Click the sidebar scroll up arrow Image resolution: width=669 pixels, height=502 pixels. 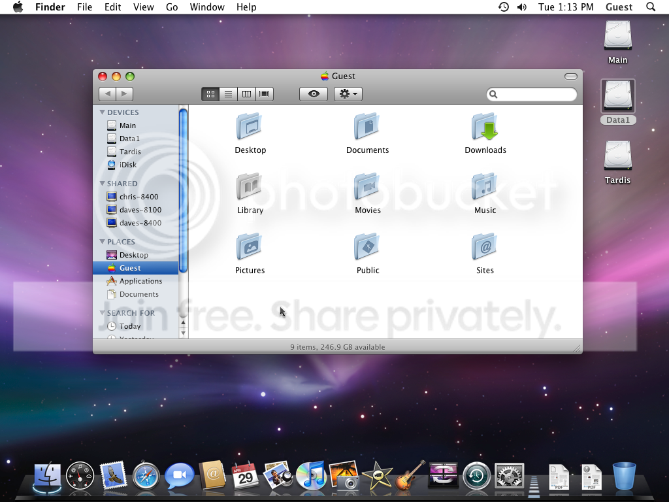[183, 323]
